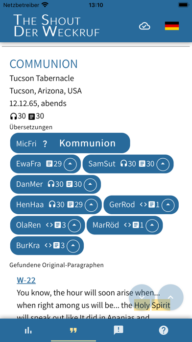The image size is (192, 342).
Task: Expand DanMer translation chevron
Action: pyautogui.click(x=91, y=185)
